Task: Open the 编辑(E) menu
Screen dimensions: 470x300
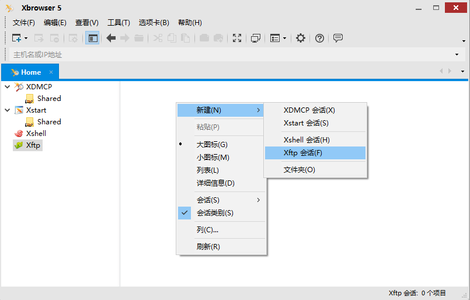Action: [x=55, y=23]
